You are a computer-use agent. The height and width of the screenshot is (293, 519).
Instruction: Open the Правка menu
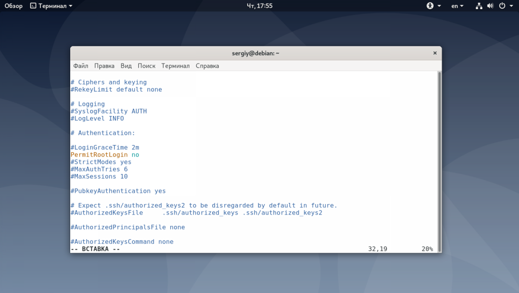coord(104,66)
